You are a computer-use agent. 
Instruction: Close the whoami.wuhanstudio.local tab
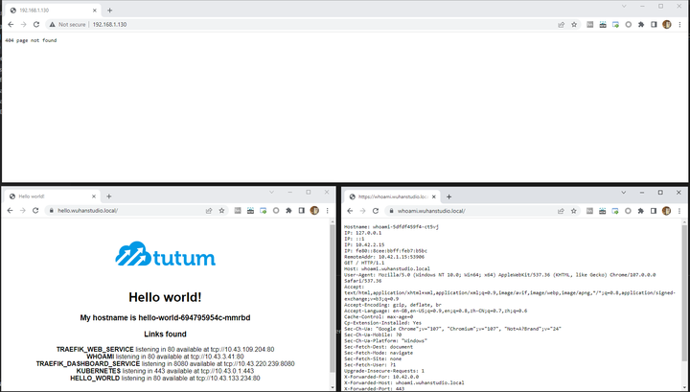[x=434, y=196]
